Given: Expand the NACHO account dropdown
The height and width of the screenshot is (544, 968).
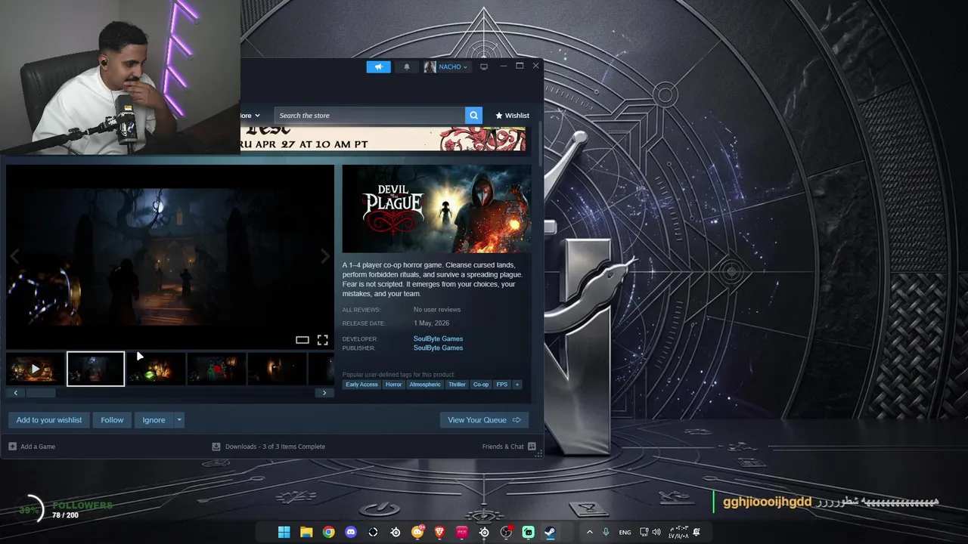Looking at the screenshot, I should point(446,66).
